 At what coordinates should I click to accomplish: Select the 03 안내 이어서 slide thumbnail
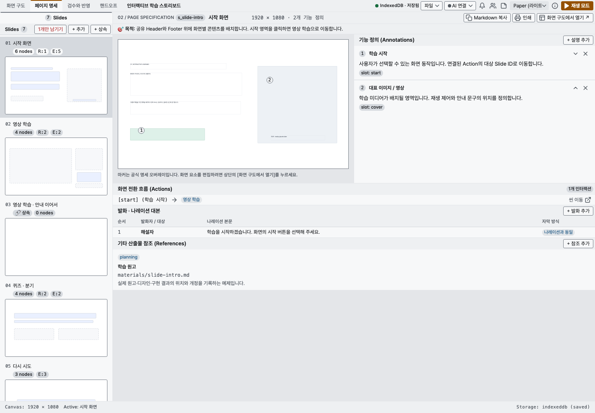click(56, 247)
